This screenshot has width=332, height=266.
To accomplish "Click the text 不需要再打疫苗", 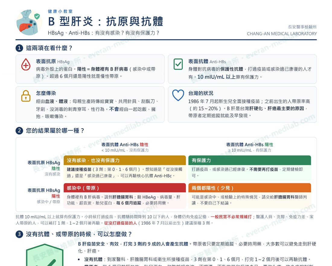I will click(263, 170).
